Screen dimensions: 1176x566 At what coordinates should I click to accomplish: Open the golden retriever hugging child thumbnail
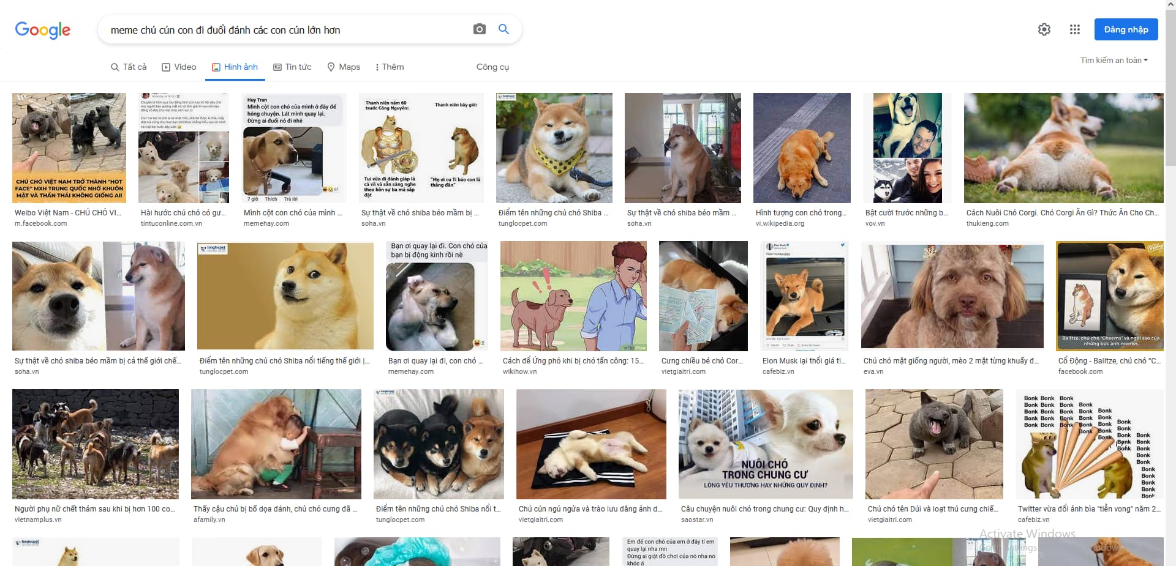point(276,444)
